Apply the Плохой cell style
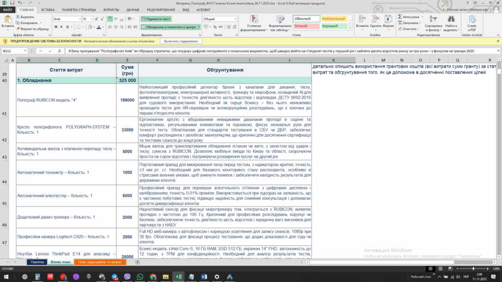The image size is (502, 282). [x=301, y=25]
